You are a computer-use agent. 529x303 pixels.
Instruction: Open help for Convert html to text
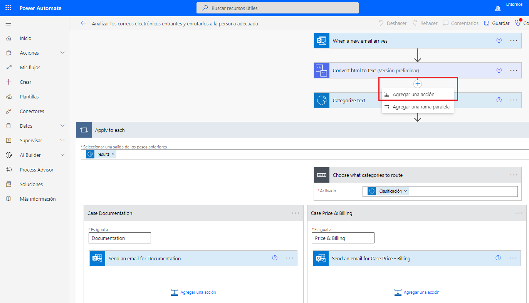click(x=499, y=70)
